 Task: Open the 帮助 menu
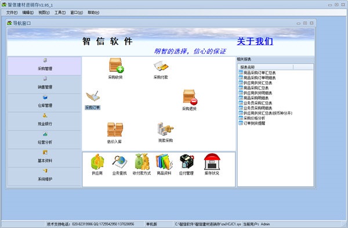(93, 13)
